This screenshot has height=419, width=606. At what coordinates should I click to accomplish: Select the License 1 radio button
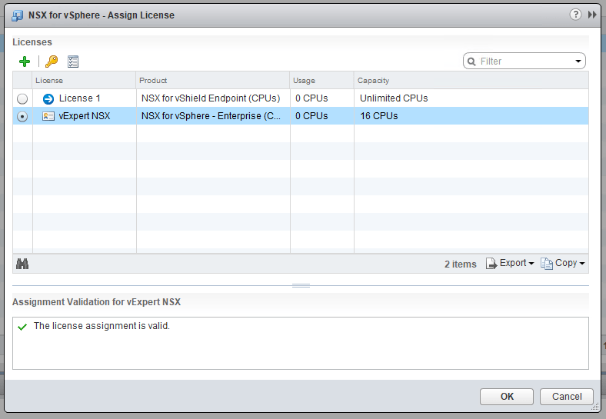pyautogui.click(x=22, y=98)
